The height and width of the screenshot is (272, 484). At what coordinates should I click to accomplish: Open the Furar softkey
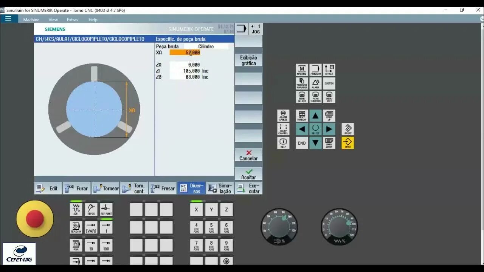tap(77, 188)
